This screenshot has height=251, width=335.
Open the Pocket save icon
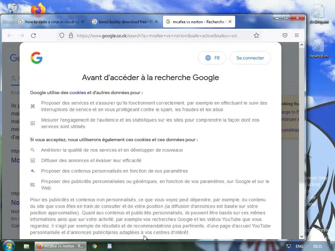[x=285, y=35]
